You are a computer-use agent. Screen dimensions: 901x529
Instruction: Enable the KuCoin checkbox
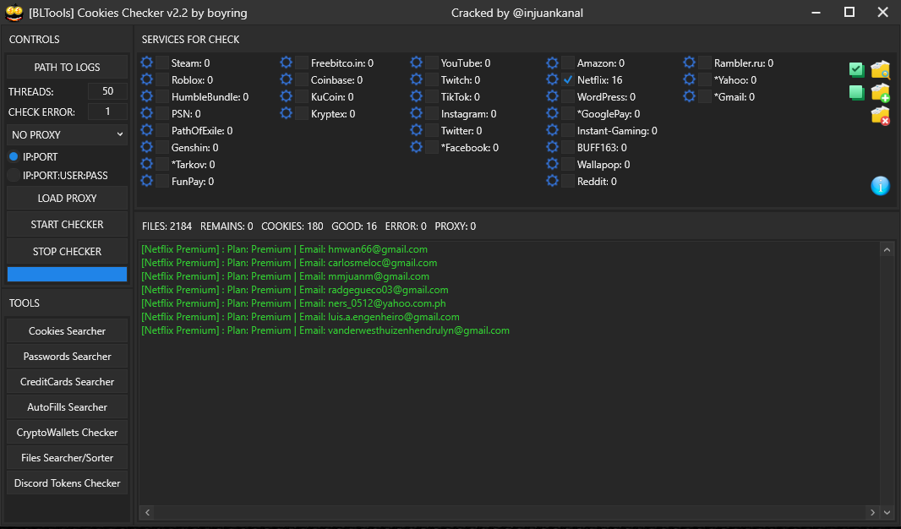click(302, 96)
